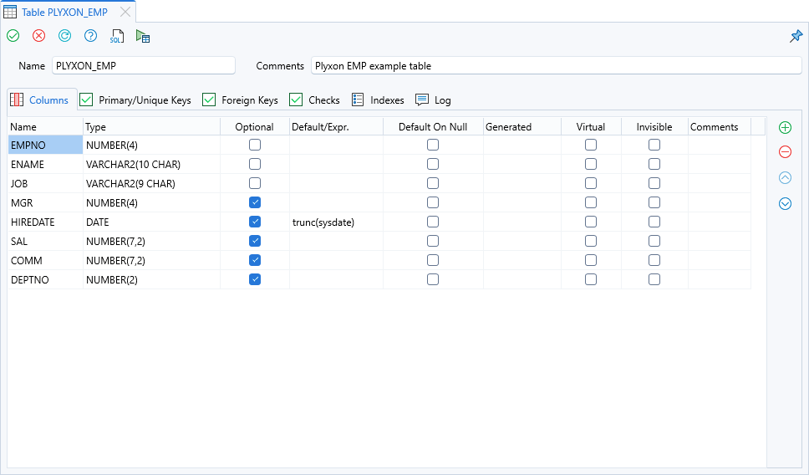The image size is (809, 475).
Task: View the SQL document icon
Action: (117, 36)
